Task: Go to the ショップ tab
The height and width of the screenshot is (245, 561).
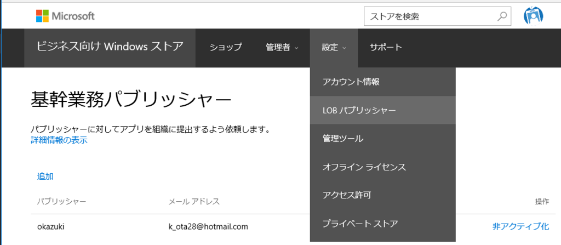Action: point(225,47)
